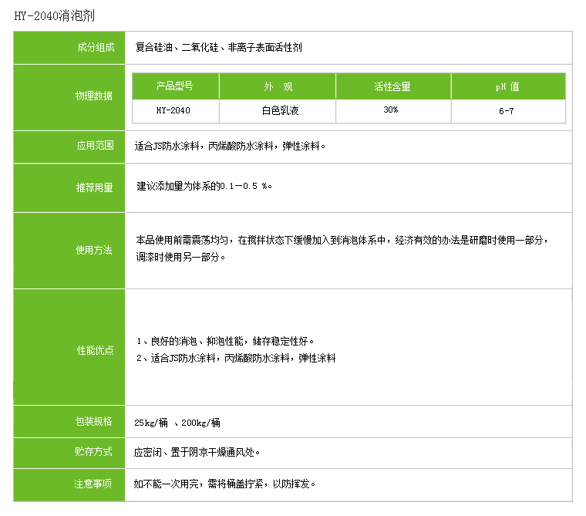Image resolution: width=586 pixels, height=516 pixels.
Task: Select the 成分组成 row label
Action: point(94,48)
